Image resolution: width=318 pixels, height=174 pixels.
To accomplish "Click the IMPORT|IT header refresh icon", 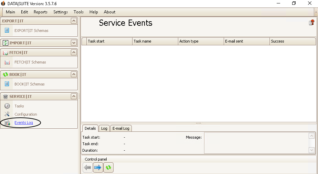I will tap(5, 43).
